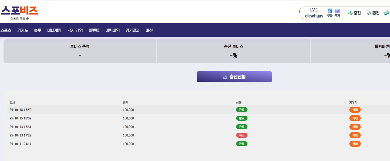This screenshot has width=390, height=161.
Task: Open the 스포츠 menu
Action: click(6, 30)
